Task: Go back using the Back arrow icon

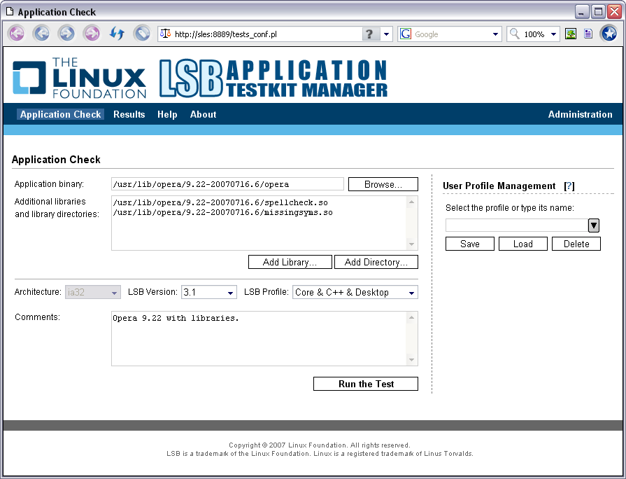Action: [x=41, y=34]
